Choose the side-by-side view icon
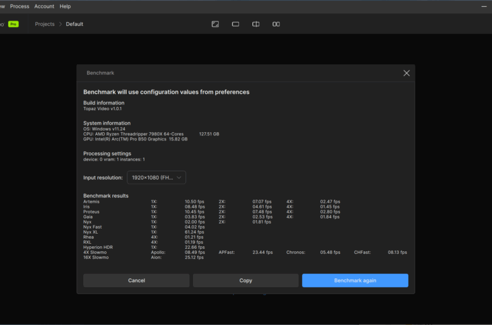 276,24
